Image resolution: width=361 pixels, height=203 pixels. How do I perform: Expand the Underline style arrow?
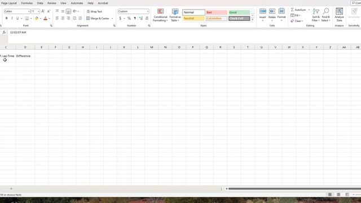tap(21, 19)
